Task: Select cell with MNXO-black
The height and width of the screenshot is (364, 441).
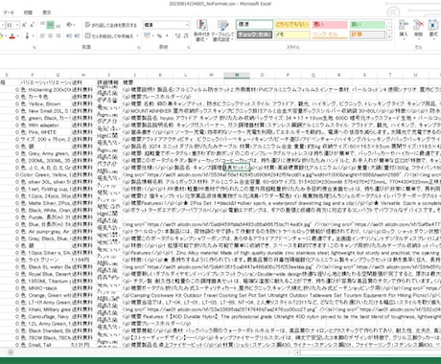Action: (x=45, y=288)
